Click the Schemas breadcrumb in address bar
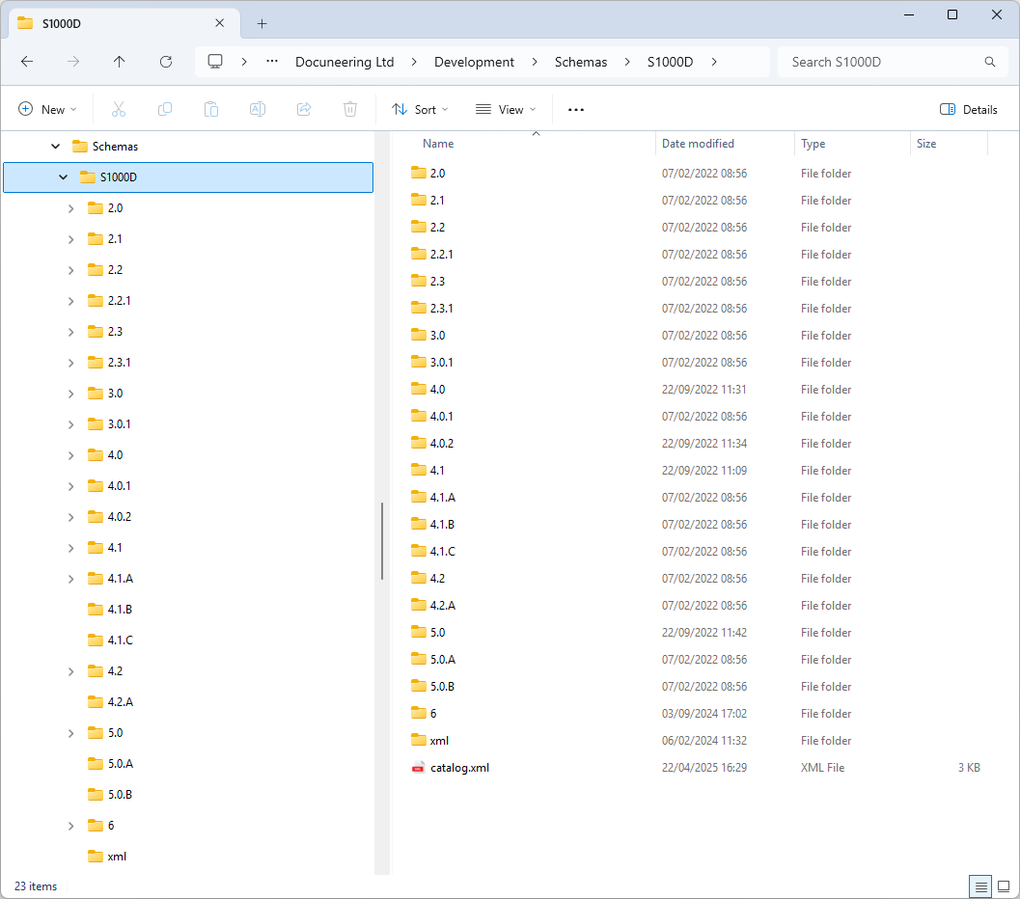This screenshot has height=899, width=1020. (x=581, y=62)
